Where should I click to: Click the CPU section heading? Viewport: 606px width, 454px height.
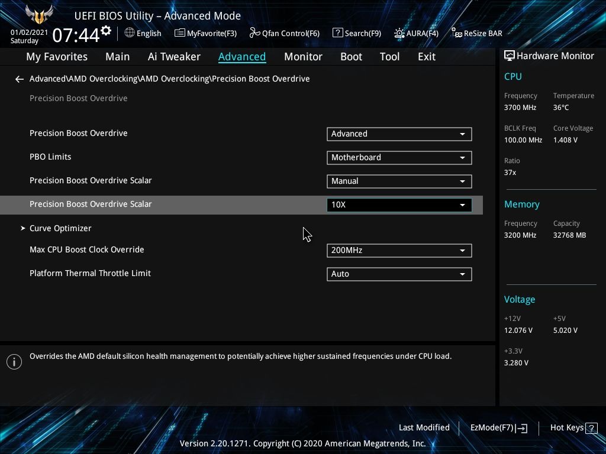click(513, 76)
